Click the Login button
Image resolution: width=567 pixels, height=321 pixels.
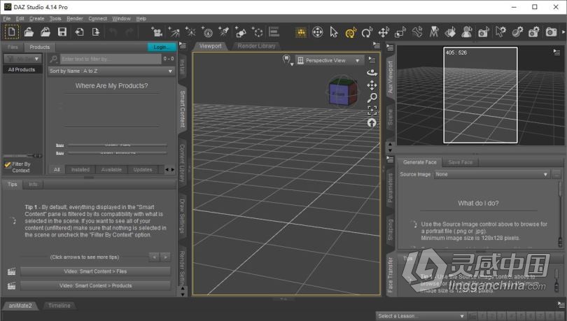(161, 47)
